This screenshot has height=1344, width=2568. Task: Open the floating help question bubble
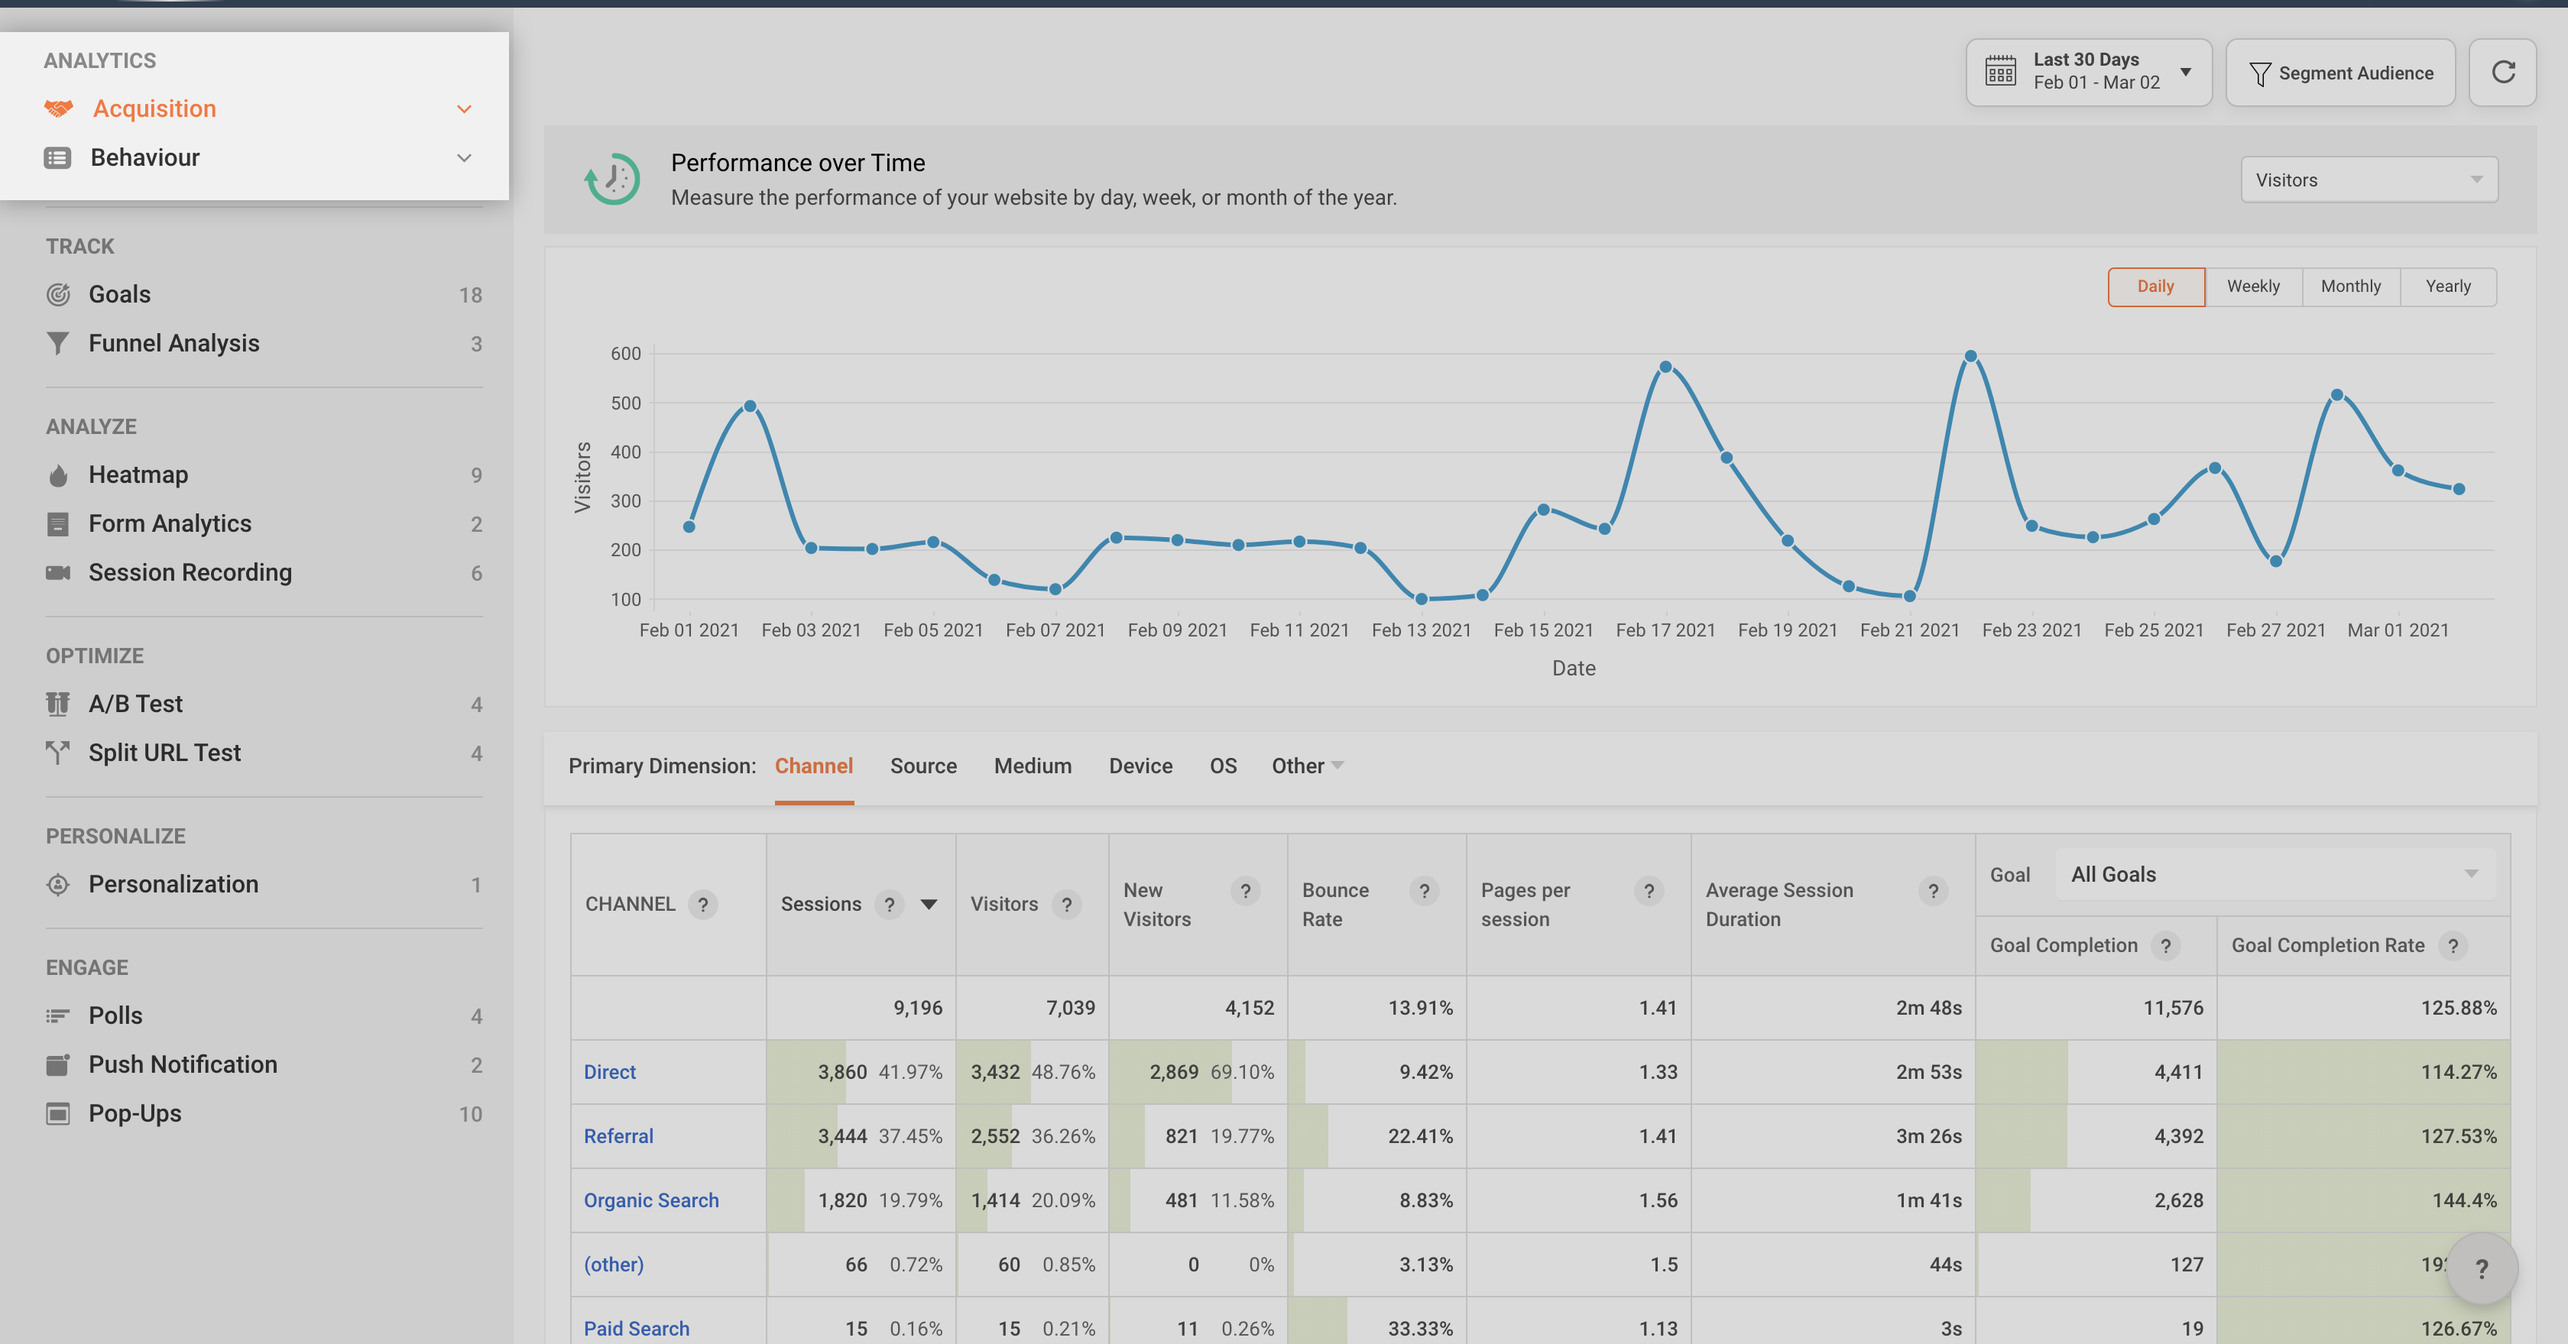click(2482, 1268)
